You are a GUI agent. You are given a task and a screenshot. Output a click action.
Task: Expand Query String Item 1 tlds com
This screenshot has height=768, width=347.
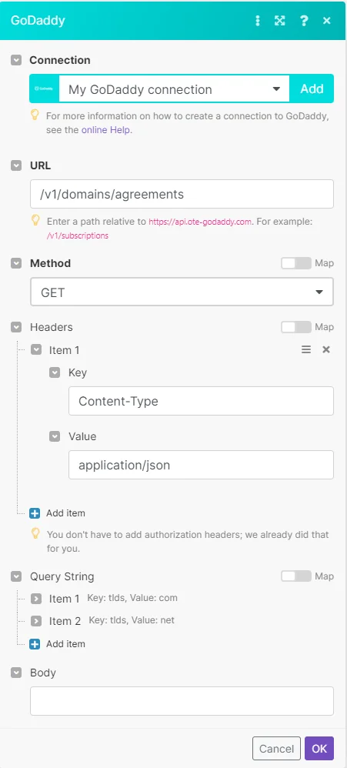[x=35, y=598]
